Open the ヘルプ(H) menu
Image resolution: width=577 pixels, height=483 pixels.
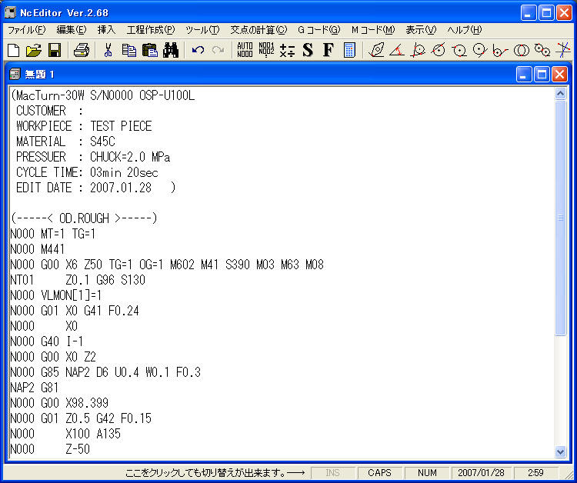[465, 30]
